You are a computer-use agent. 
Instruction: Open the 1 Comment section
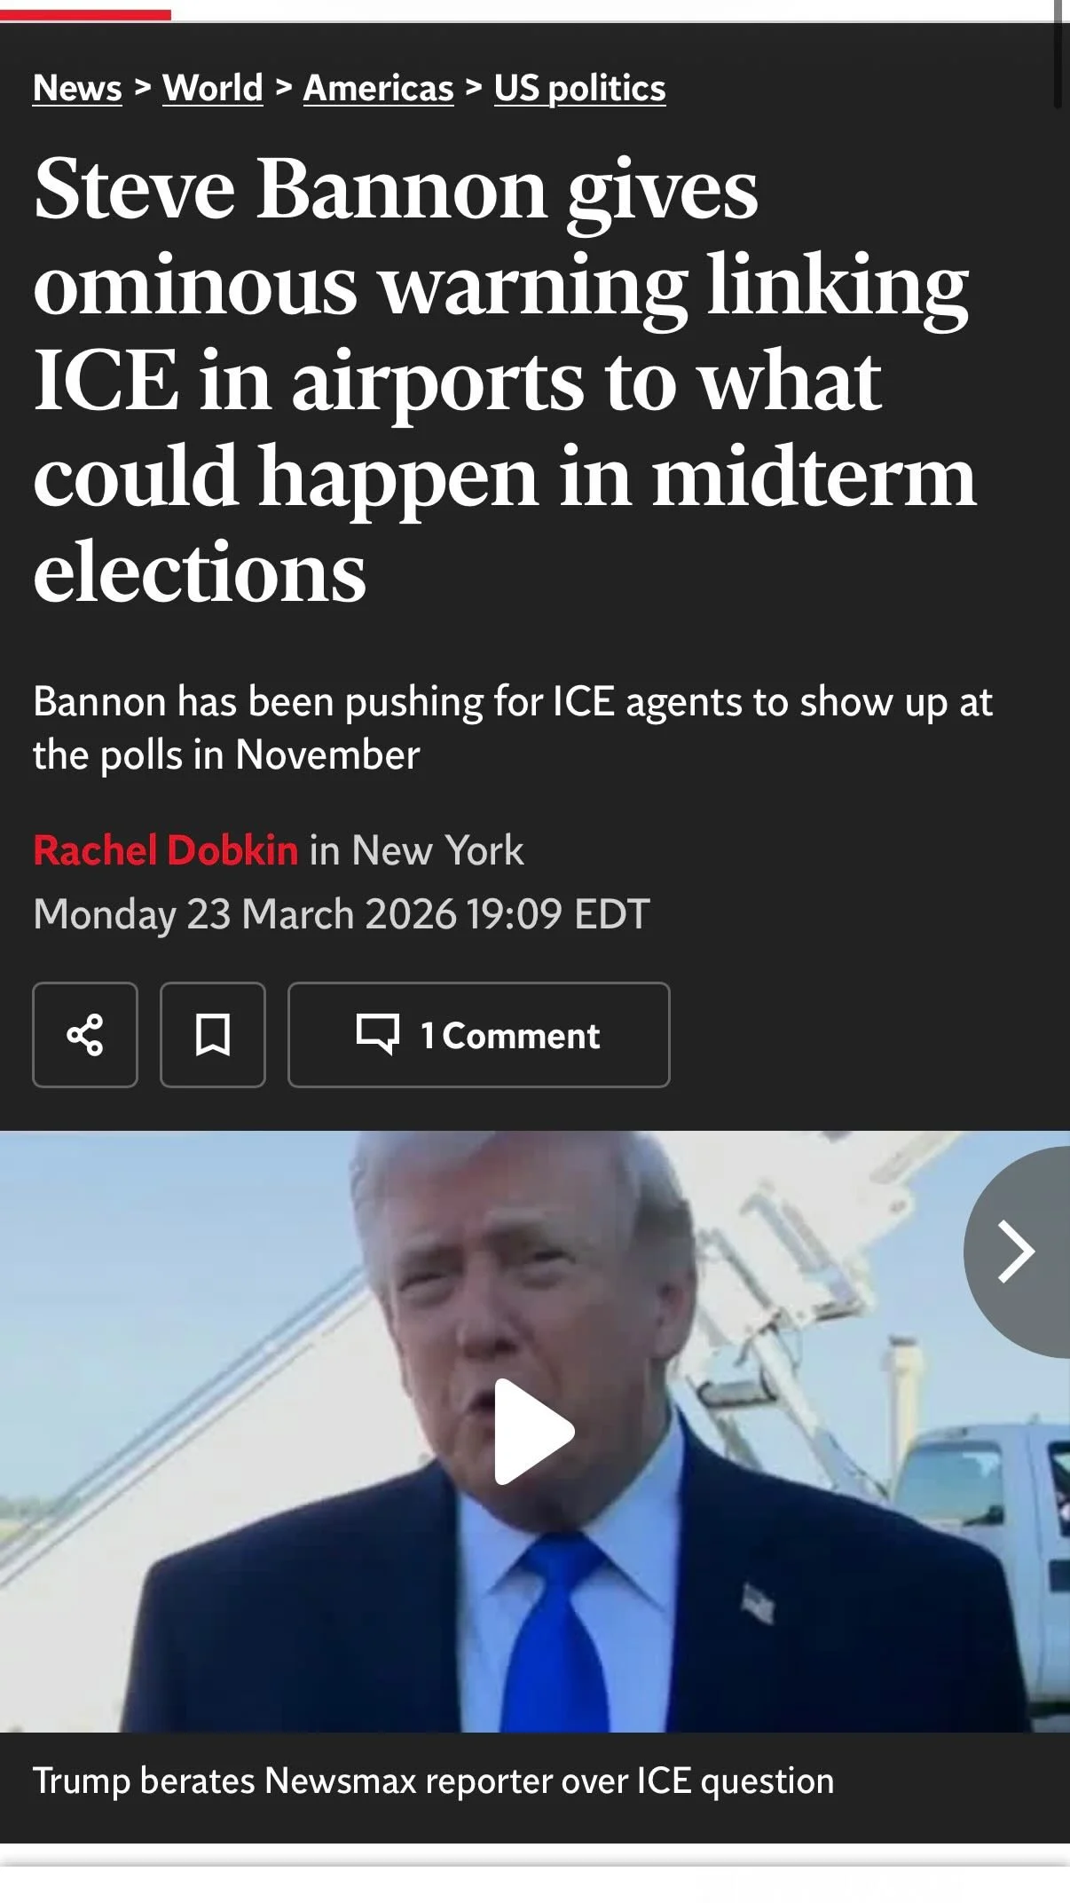click(479, 1035)
